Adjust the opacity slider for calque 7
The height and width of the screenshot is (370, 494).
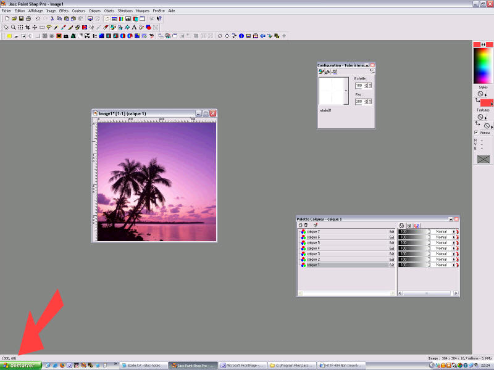coord(413,232)
